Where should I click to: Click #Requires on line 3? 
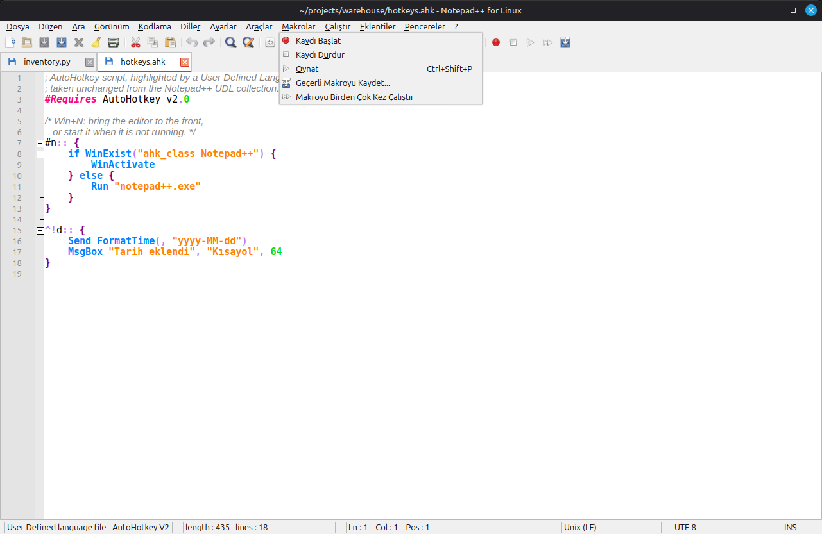(71, 99)
